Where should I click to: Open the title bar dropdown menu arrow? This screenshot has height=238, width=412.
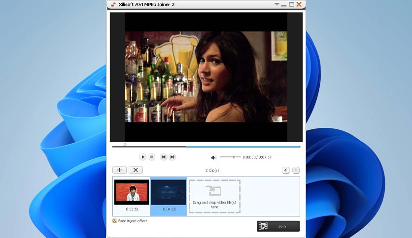276,4
